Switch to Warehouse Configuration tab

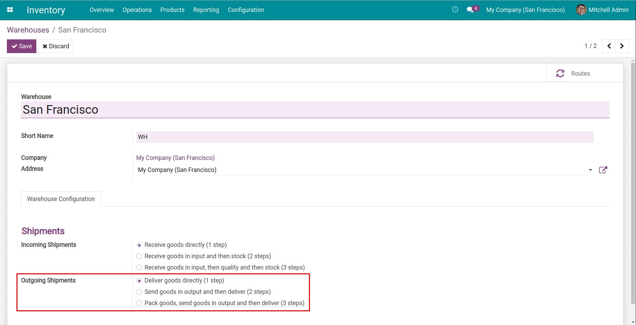[x=61, y=199]
